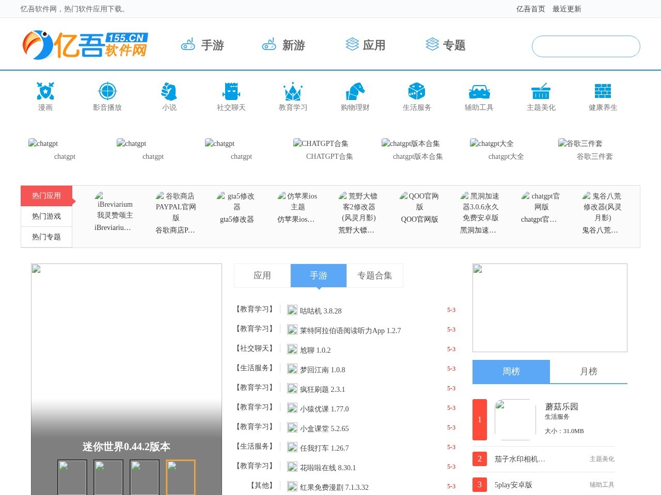The height and width of the screenshot is (495, 661).
Task: Open the QOO官网版 hot app
Action: pyautogui.click(x=419, y=207)
